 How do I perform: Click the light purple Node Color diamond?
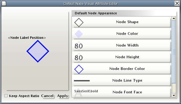click(79, 34)
